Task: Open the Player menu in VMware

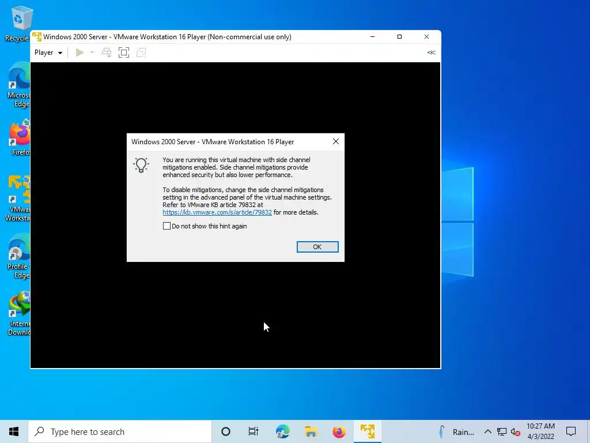Action: [48, 52]
